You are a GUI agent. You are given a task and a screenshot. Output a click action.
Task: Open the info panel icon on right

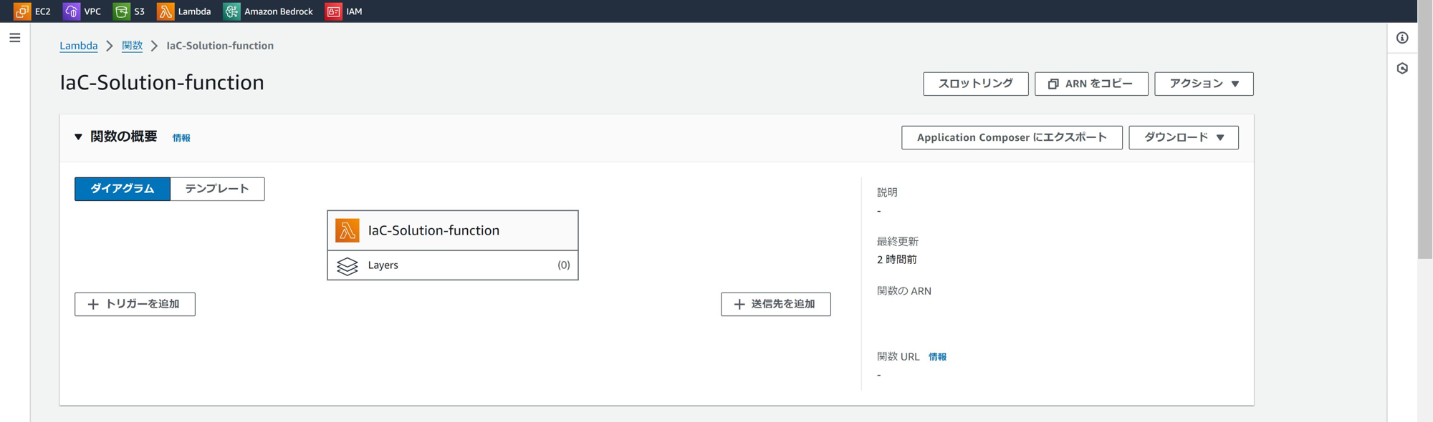coord(1402,38)
